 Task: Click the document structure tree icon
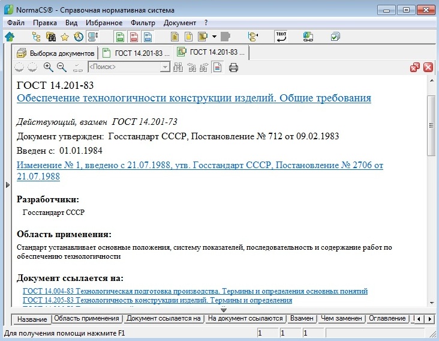(x=253, y=37)
